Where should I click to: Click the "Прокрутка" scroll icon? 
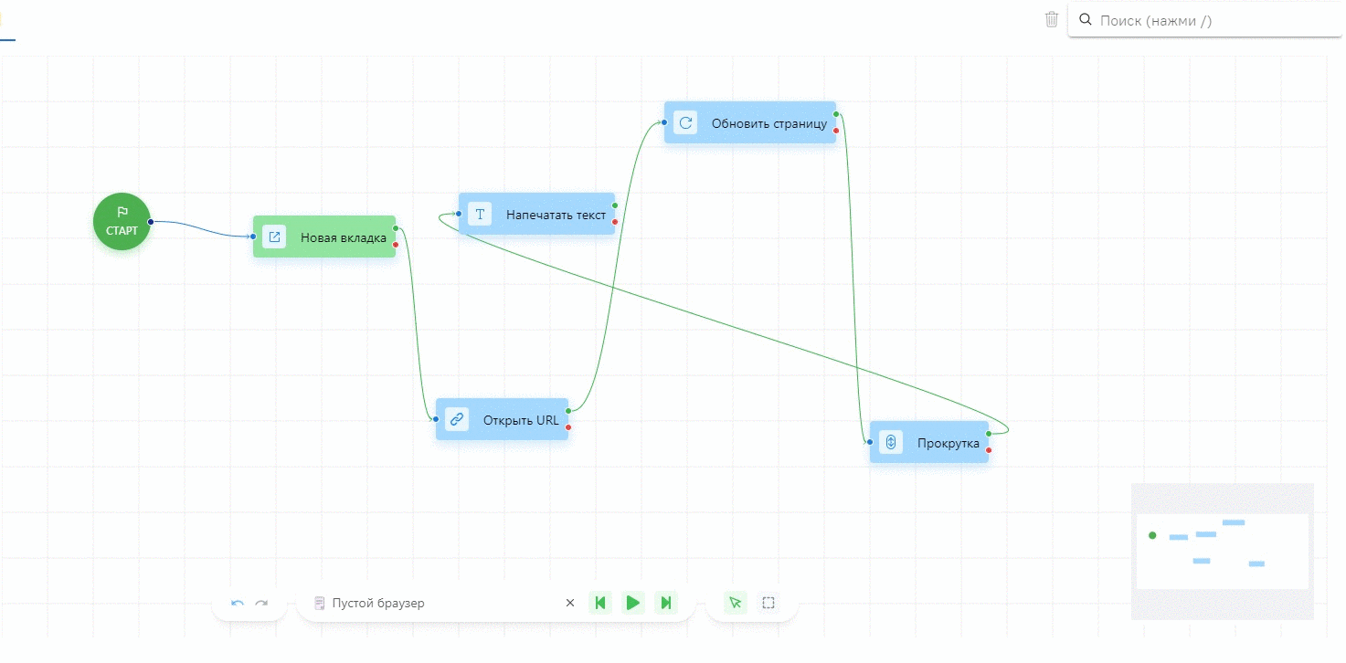coord(891,443)
